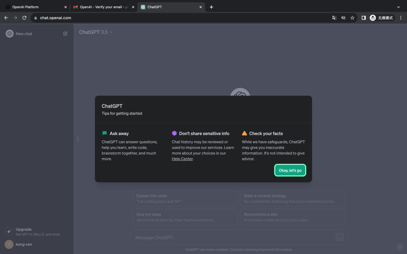
Task: Switch to the OpenAI Platform tab
Action: [x=34, y=7]
